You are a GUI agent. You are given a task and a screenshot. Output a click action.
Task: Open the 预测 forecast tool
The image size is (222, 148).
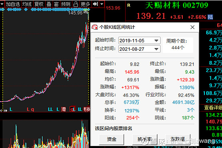tap(66, 4)
